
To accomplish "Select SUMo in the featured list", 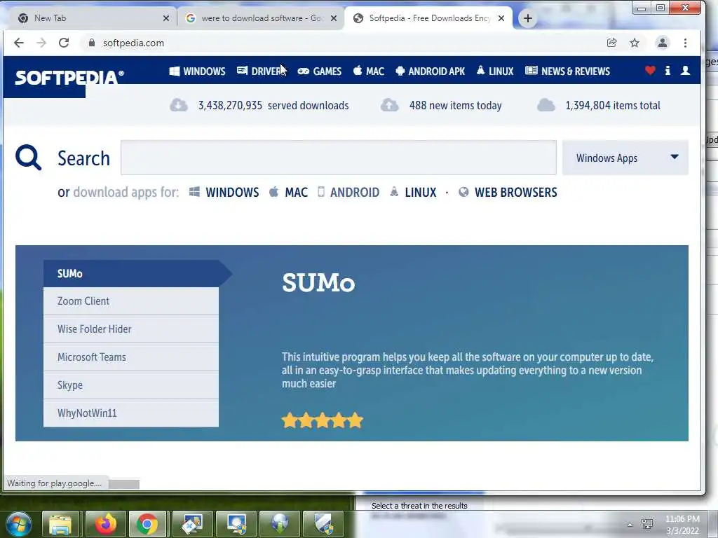I will [x=131, y=274].
